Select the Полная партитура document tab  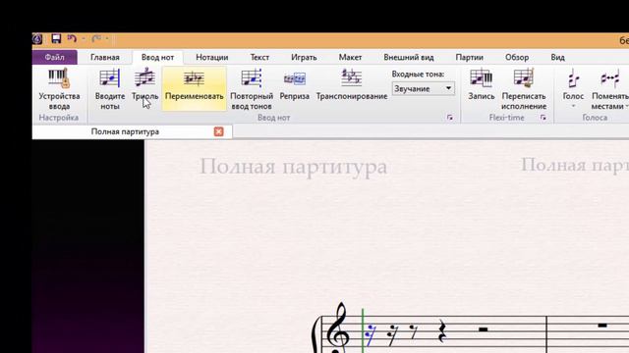pos(133,131)
